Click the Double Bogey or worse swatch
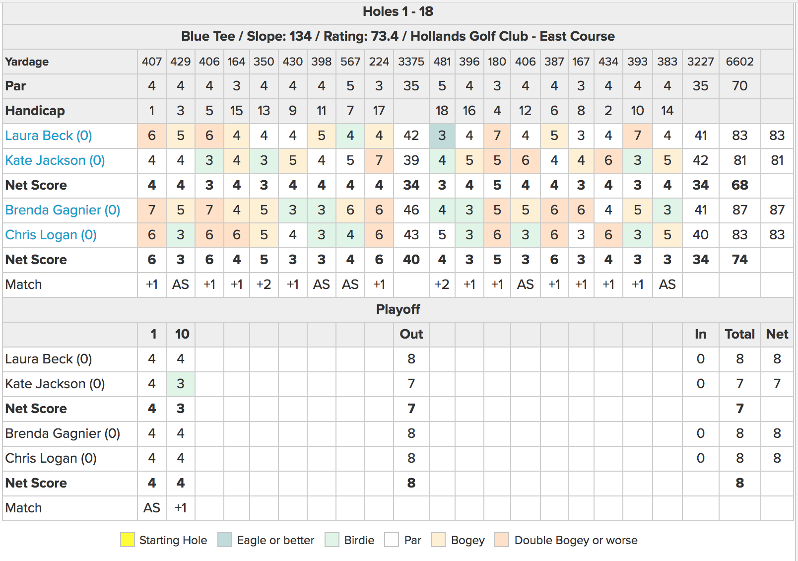Image resolution: width=798 pixels, height=561 pixels. pyautogui.click(x=502, y=540)
